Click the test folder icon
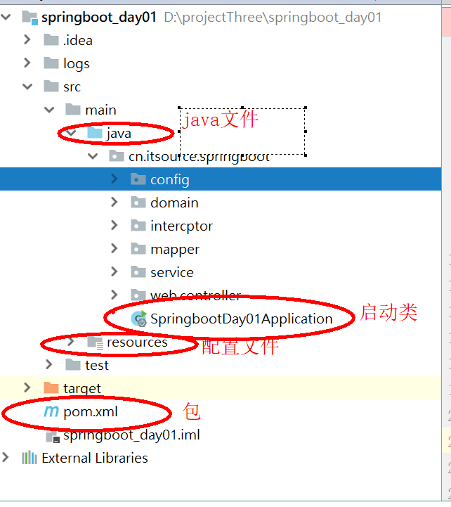 (72, 365)
